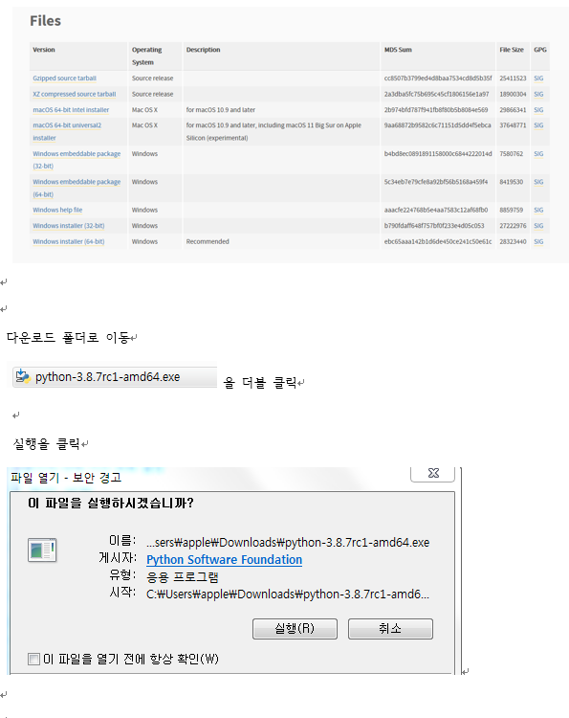Viewport: 569px width, 718px height.
Task: Open Windows embeddable package (64-bit) link
Action: click(x=77, y=189)
